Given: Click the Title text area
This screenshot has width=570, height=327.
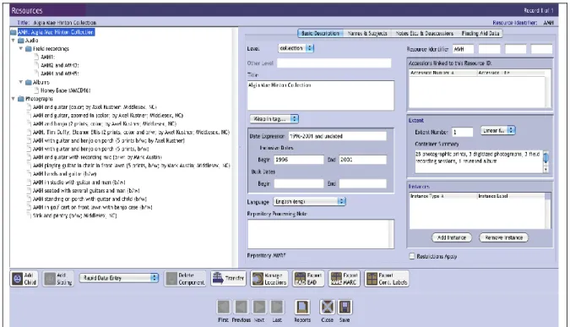Looking at the screenshot, I should 321,95.
